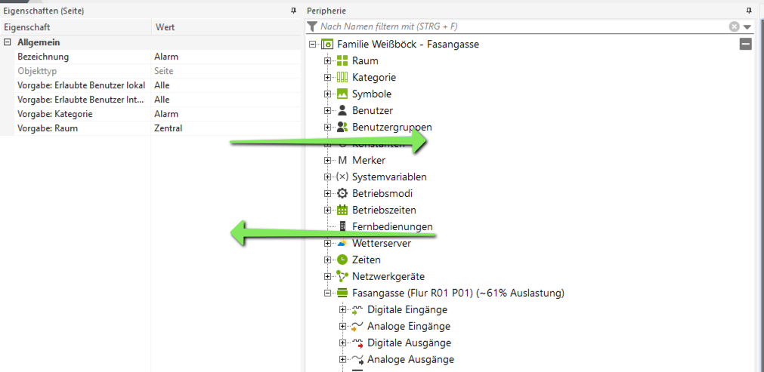Click the Benutzergruppen people icon
This screenshot has height=372, width=764.
[342, 128]
